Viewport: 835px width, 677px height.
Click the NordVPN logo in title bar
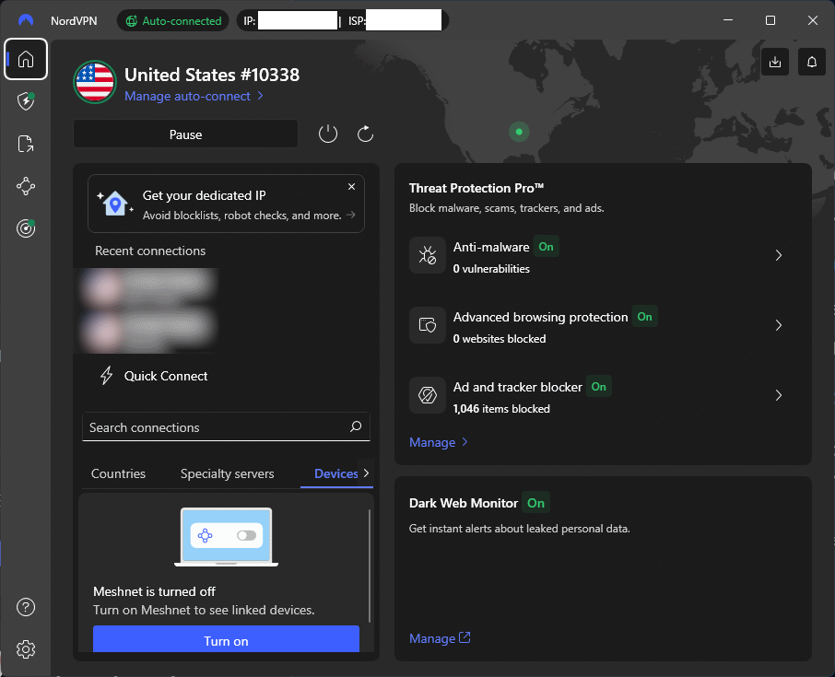tap(26, 20)
